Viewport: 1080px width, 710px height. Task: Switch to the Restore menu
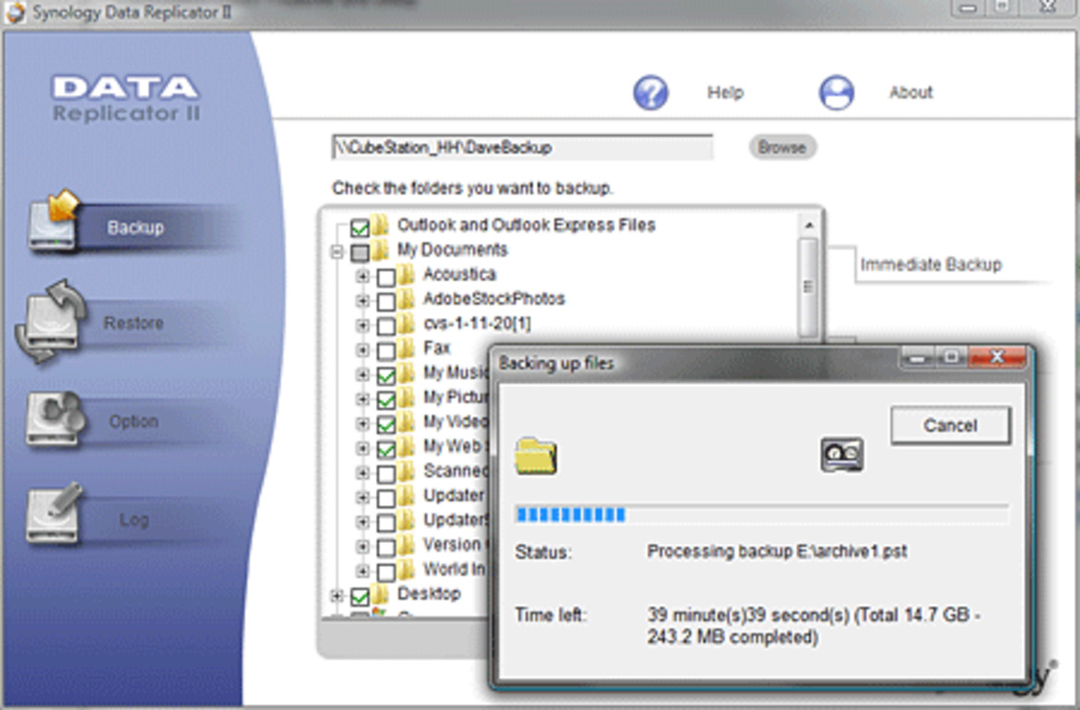pos(133,323)
